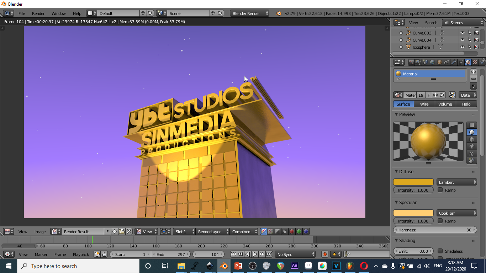Toggle the use preview range clock

(x=97, y=254)
